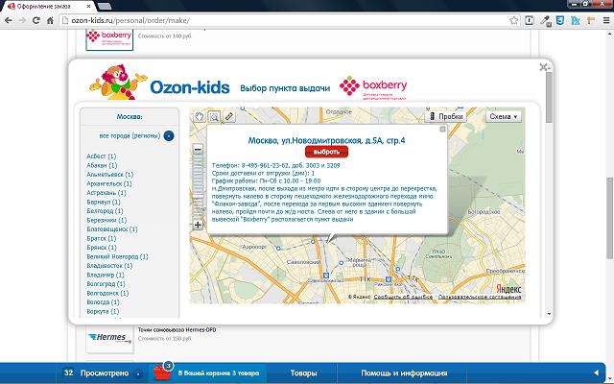Zoom out the map with the minus button
Image resolution: width=614 pixels, height=384 pixels.
coord(199,150)
